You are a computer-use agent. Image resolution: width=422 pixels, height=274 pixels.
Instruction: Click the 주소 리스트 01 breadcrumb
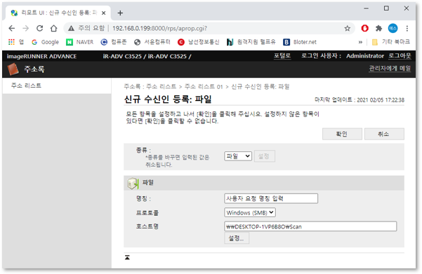(x=204, y=86)
